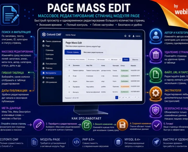The width and height of the screenshot is (188, 152).
Task: Click the rocket icon beside Быстро и удобно
Action: (156, 142)
